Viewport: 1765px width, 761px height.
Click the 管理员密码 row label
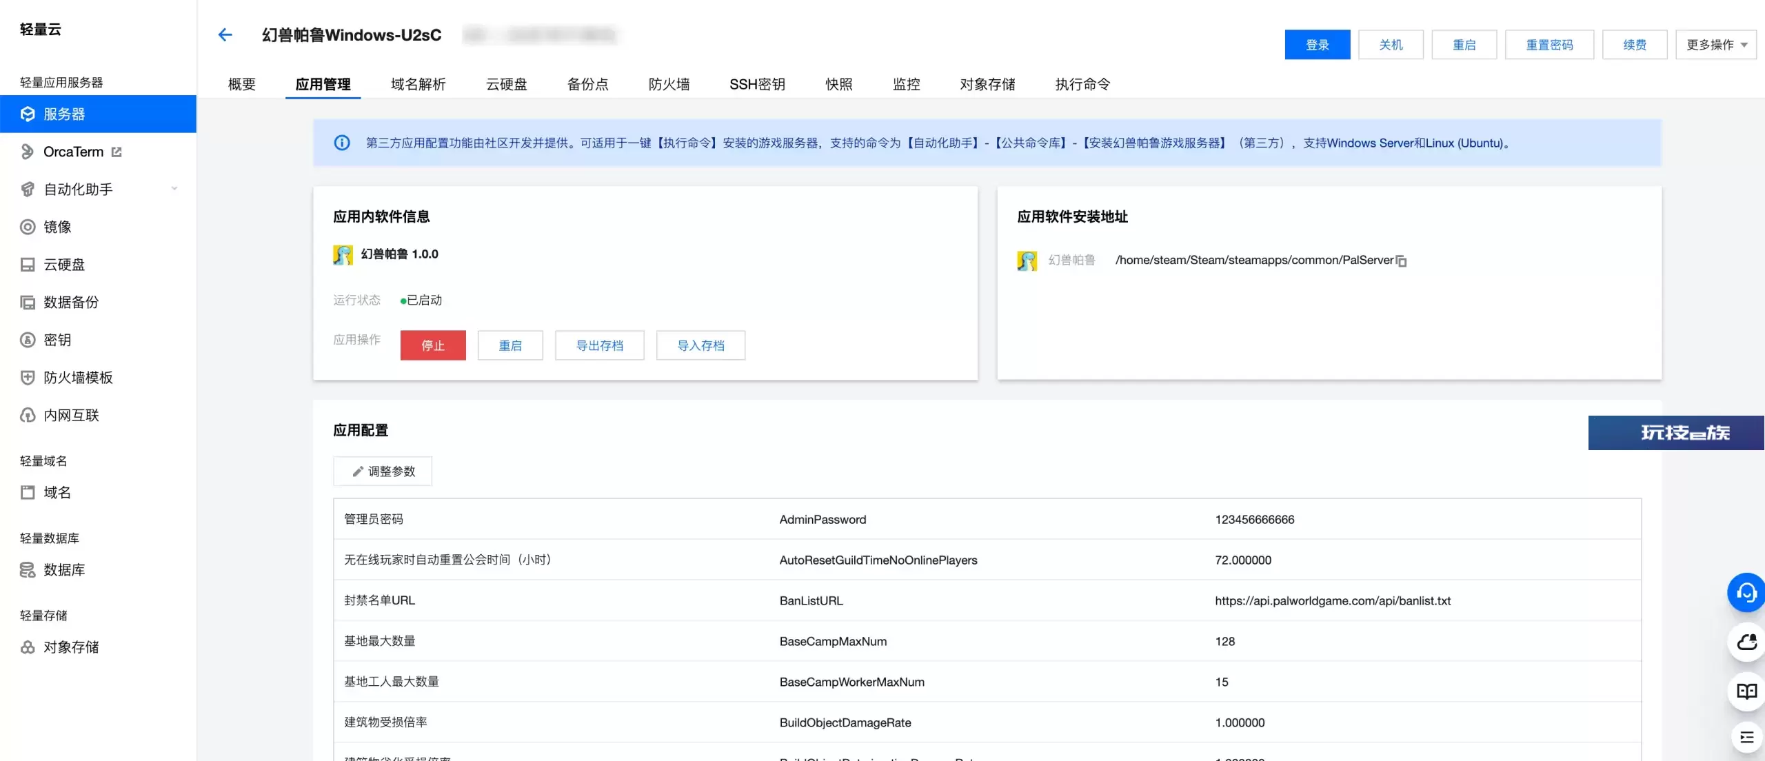374,519
